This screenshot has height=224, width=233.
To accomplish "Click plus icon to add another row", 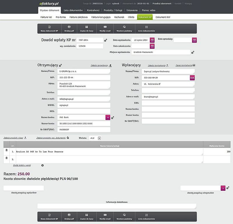I will click(43, 165).
